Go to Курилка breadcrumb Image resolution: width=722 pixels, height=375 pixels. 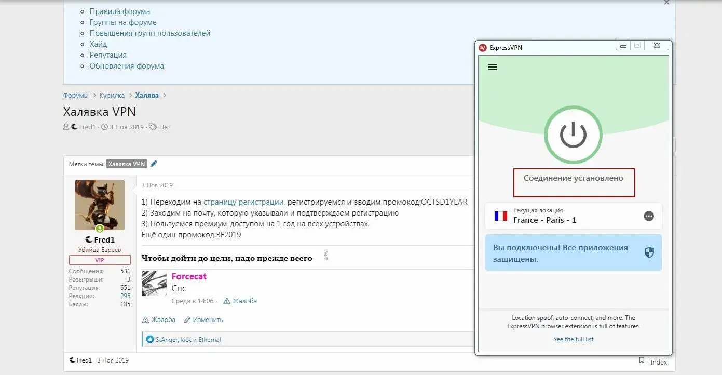point(112,96)
